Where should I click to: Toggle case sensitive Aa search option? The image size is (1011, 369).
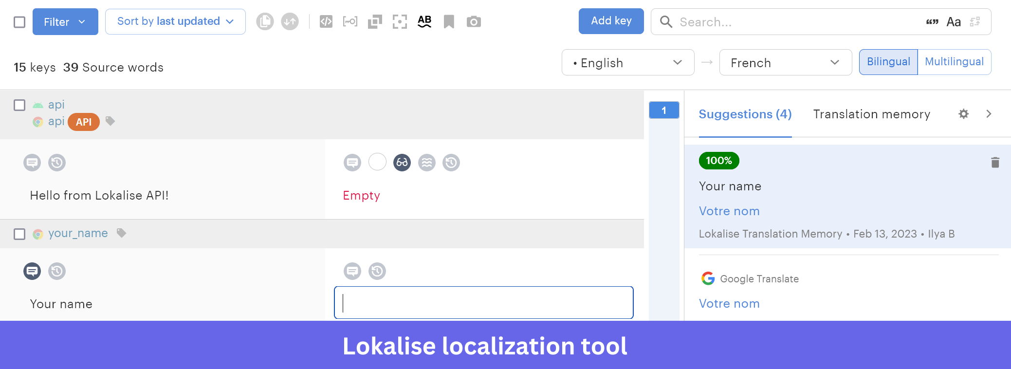pos(954,22)
